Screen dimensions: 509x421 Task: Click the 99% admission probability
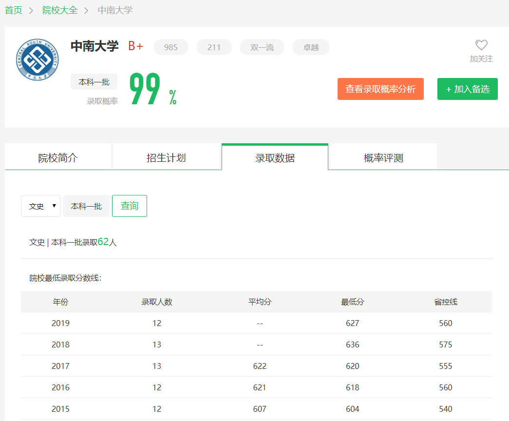[x=153, y=89]
